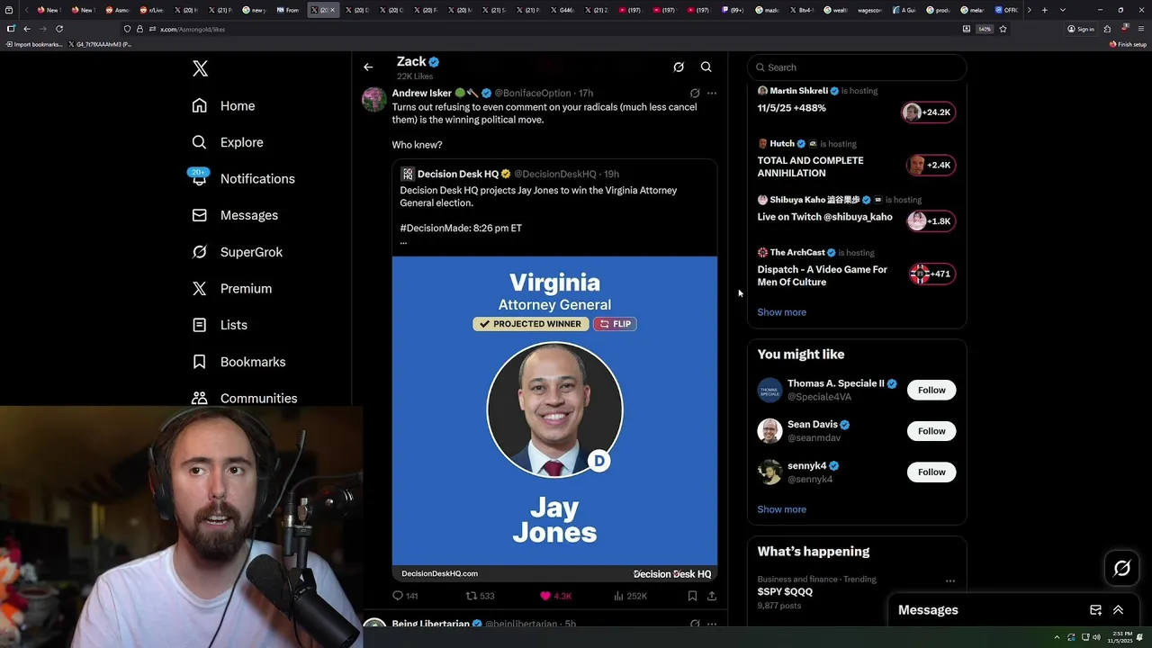The width and height of the screenshot is (1152, 648).
Task: Open more options for $SPY $QQQ trend
Action: [950, 580]
